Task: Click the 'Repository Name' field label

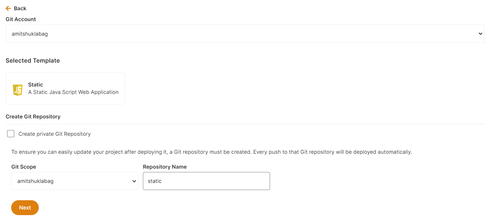Action: (x=165, y=167)
